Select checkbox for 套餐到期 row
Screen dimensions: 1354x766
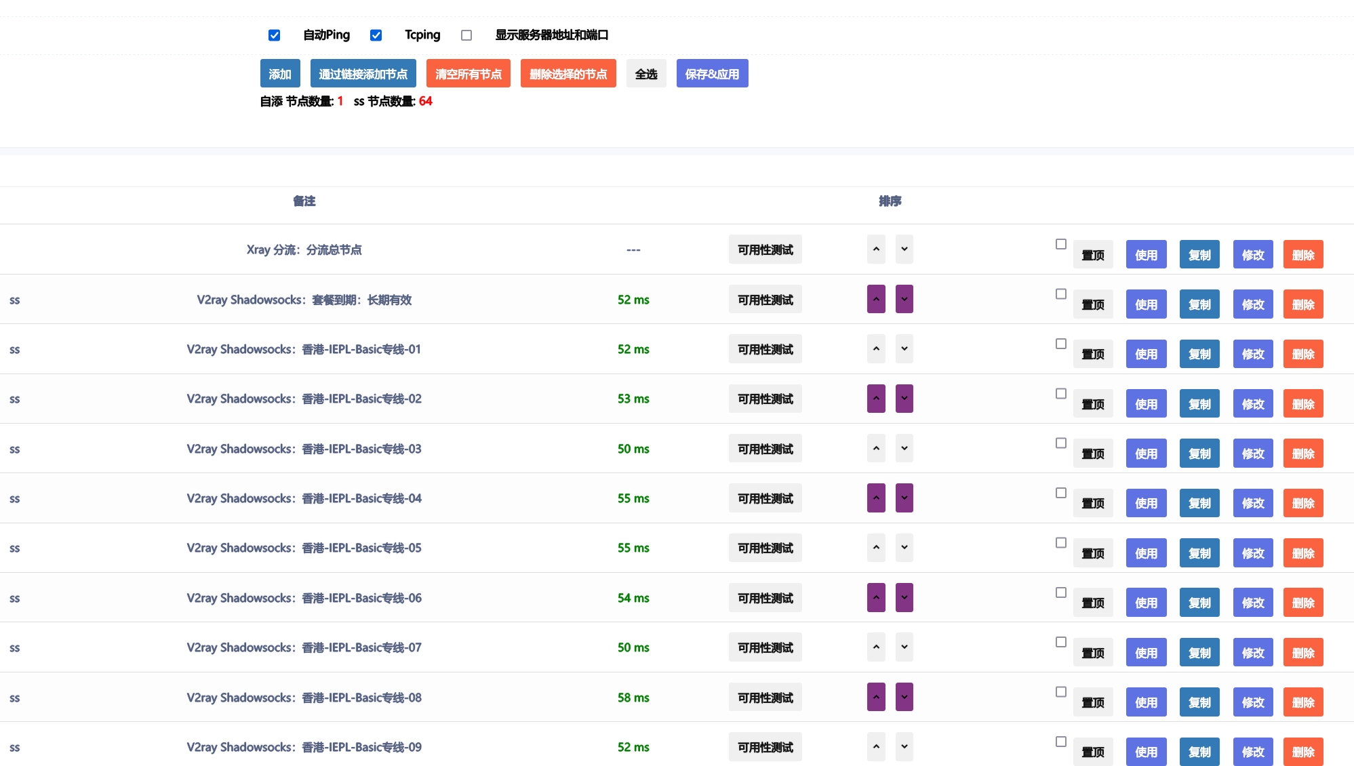click(1061, 294)
